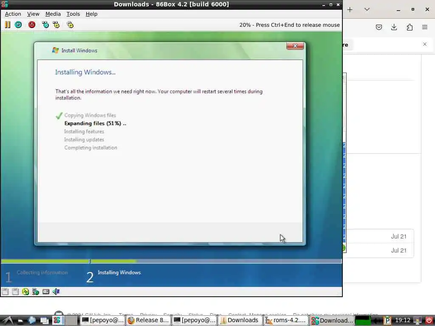Click the 'Installing Windows' stage label
This screenshot has width=435, height=326.
[x=119, y=273]
